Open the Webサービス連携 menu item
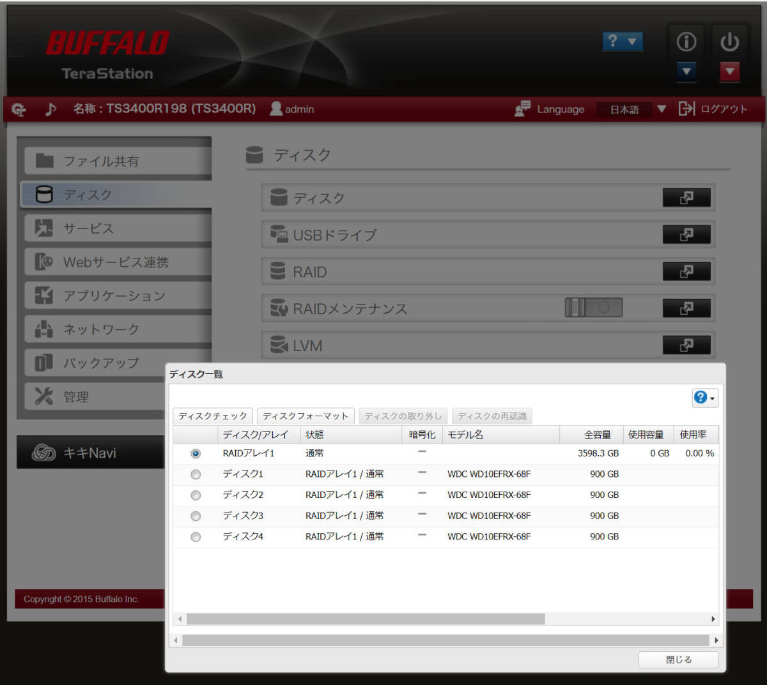Image resolution: width=767 pixels, height=685 pixels. click(117, 262)
